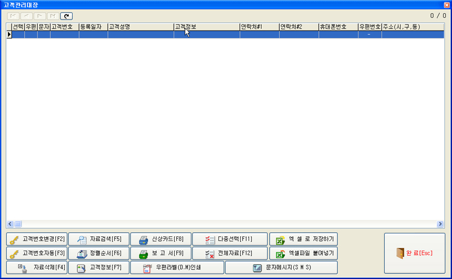
Task: Open 고객정보[F7] customer info
Action: 98,267
